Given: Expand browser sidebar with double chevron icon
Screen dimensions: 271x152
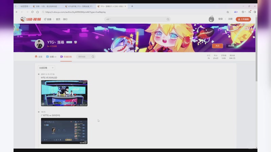Looking at the screenshot, I should [x=16, y=12].
